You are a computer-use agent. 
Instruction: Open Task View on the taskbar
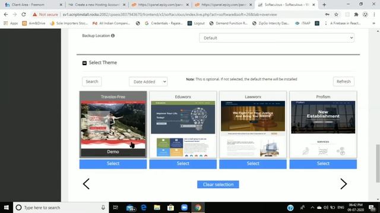pos(116,208)
